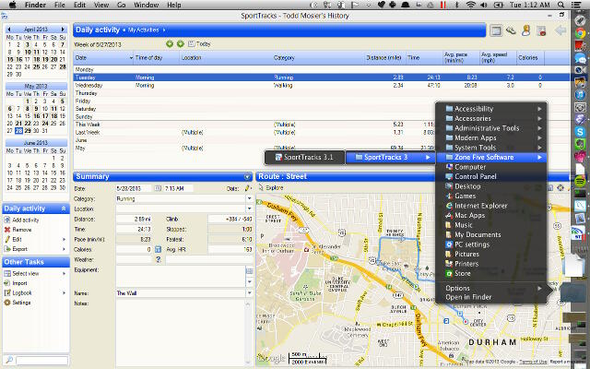Open the equipment selector grid icon
590x369 pixels.
(249, 271)
